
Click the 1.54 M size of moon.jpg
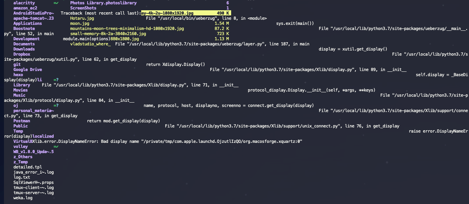[222, 23]
